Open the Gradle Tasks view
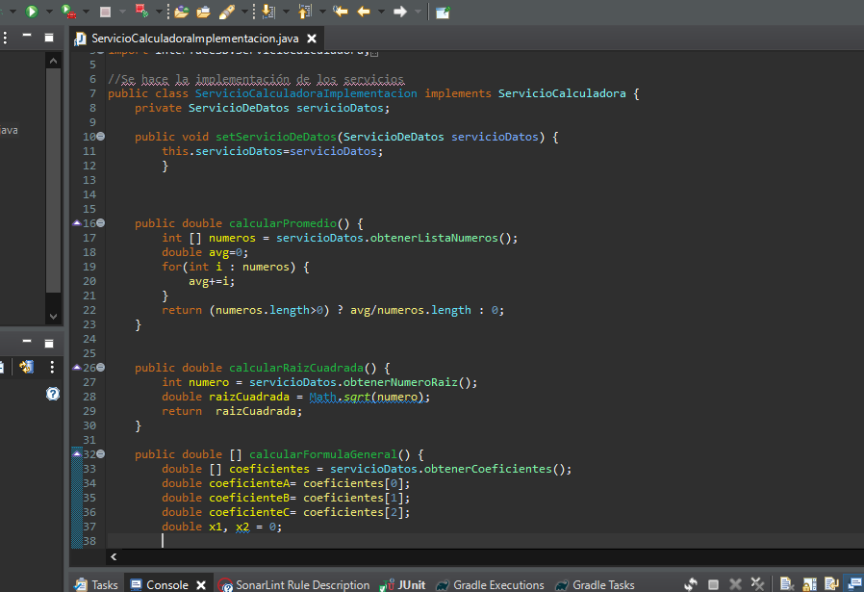 pyautogui.click(x=603, y=584)
